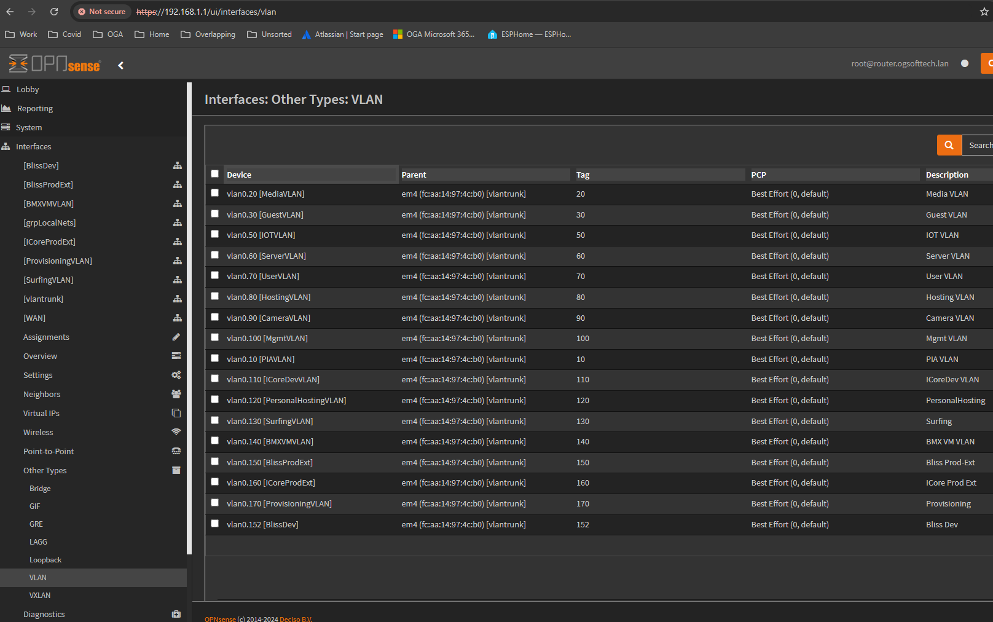
Task: Open the ESPHome bookmark
Action: (x=529, y=34)
